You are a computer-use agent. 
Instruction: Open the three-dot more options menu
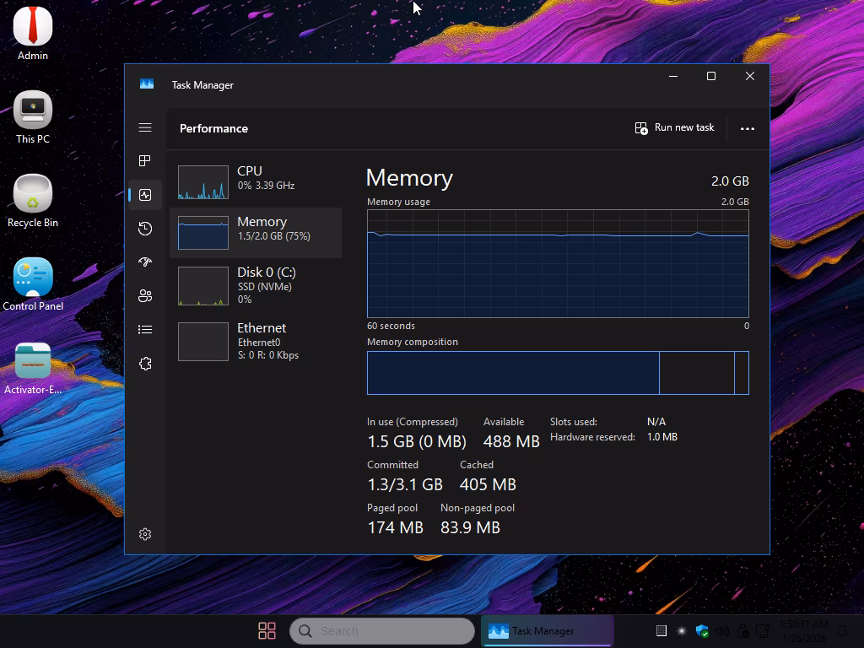[x=747, y=128]
